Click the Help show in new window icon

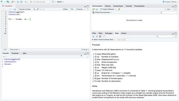(104, 36)
